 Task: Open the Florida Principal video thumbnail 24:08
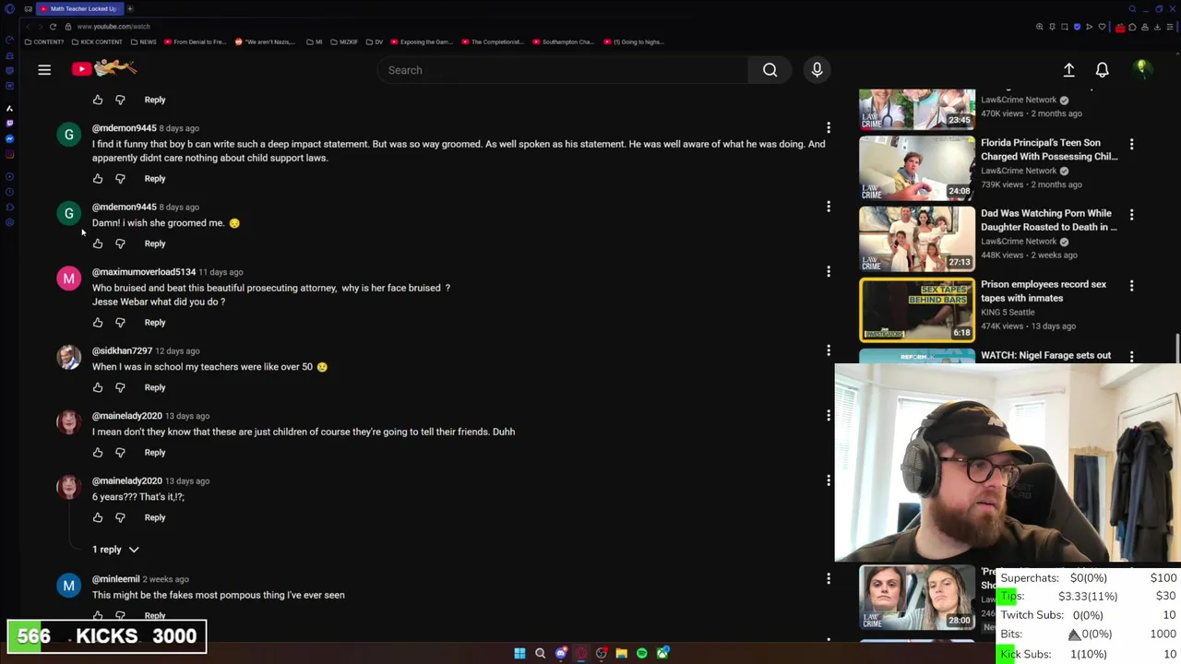[x=916, y=169]
